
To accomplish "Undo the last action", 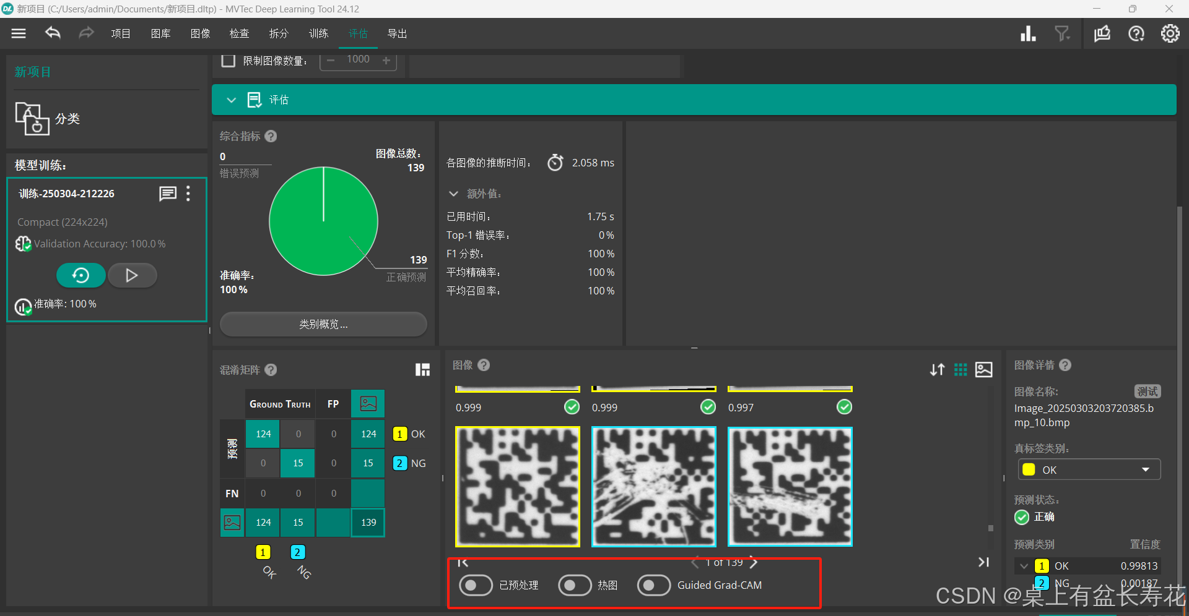I will tap(53, 33).
